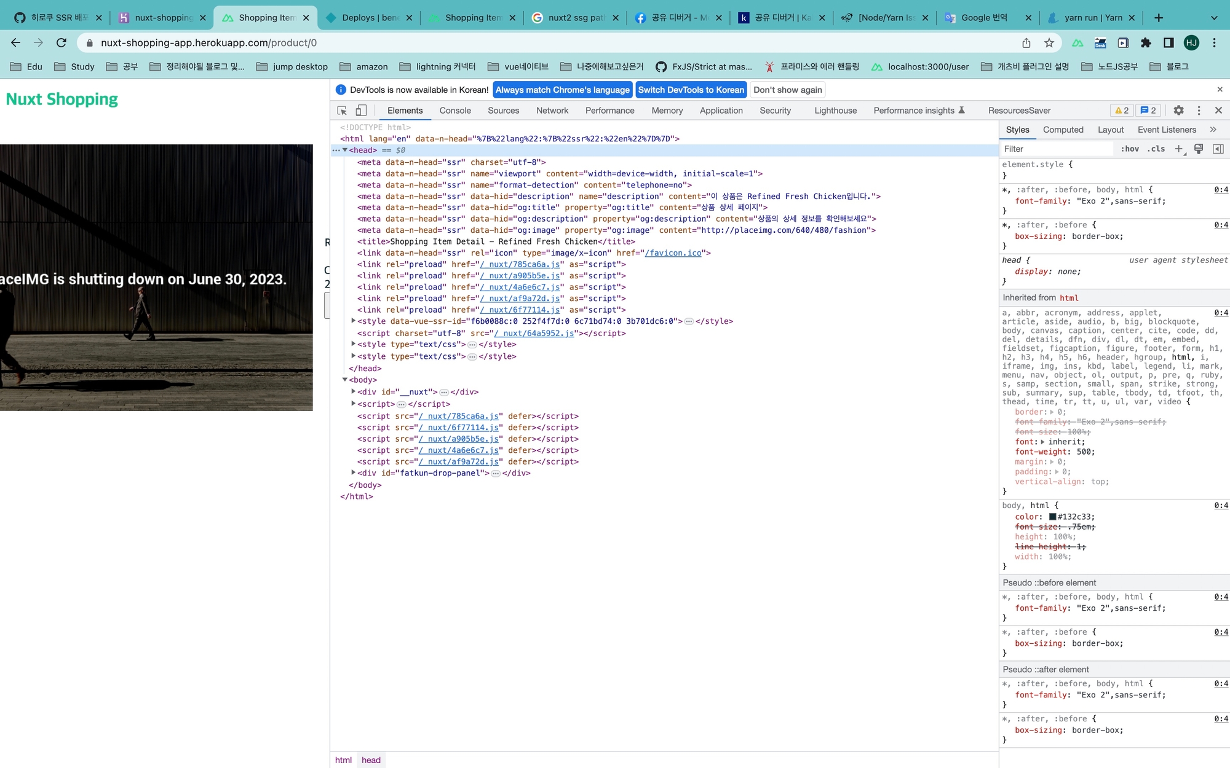
Task: Switch to the Computed styles tab
Action: (x=1063, y=130)
